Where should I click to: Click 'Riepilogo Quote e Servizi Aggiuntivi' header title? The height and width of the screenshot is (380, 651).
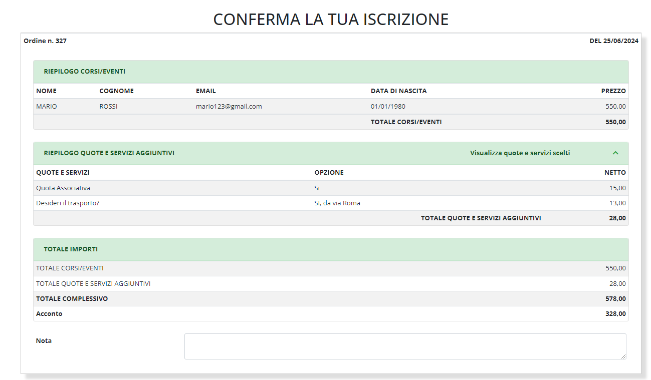[109, 153]
